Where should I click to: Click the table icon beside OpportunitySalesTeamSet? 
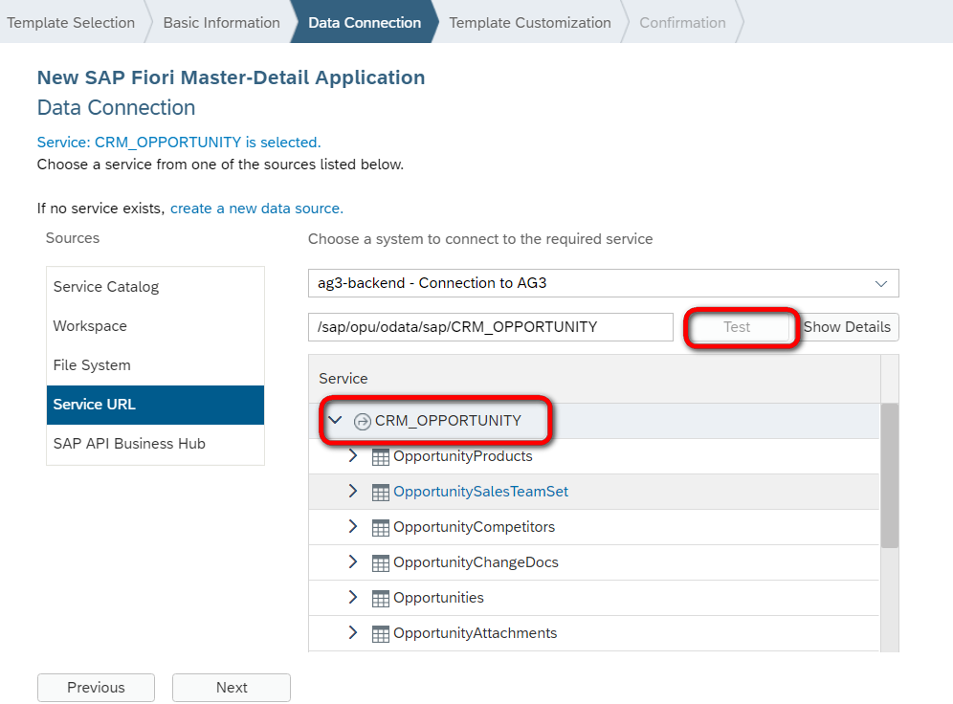381,492
